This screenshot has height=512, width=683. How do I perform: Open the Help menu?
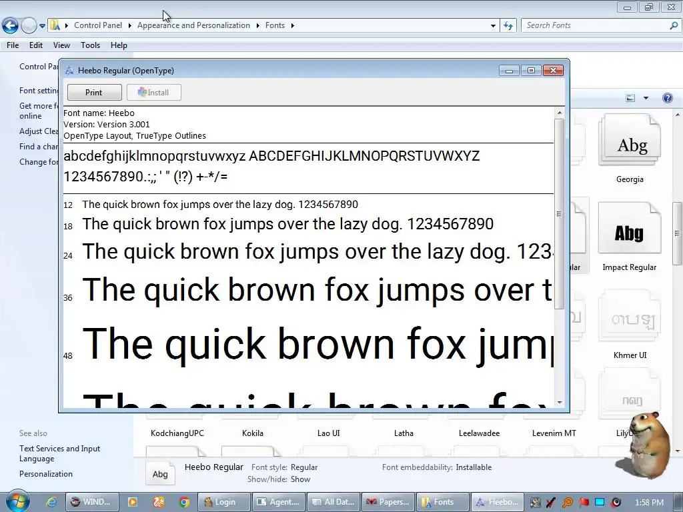tap(119, 45)
